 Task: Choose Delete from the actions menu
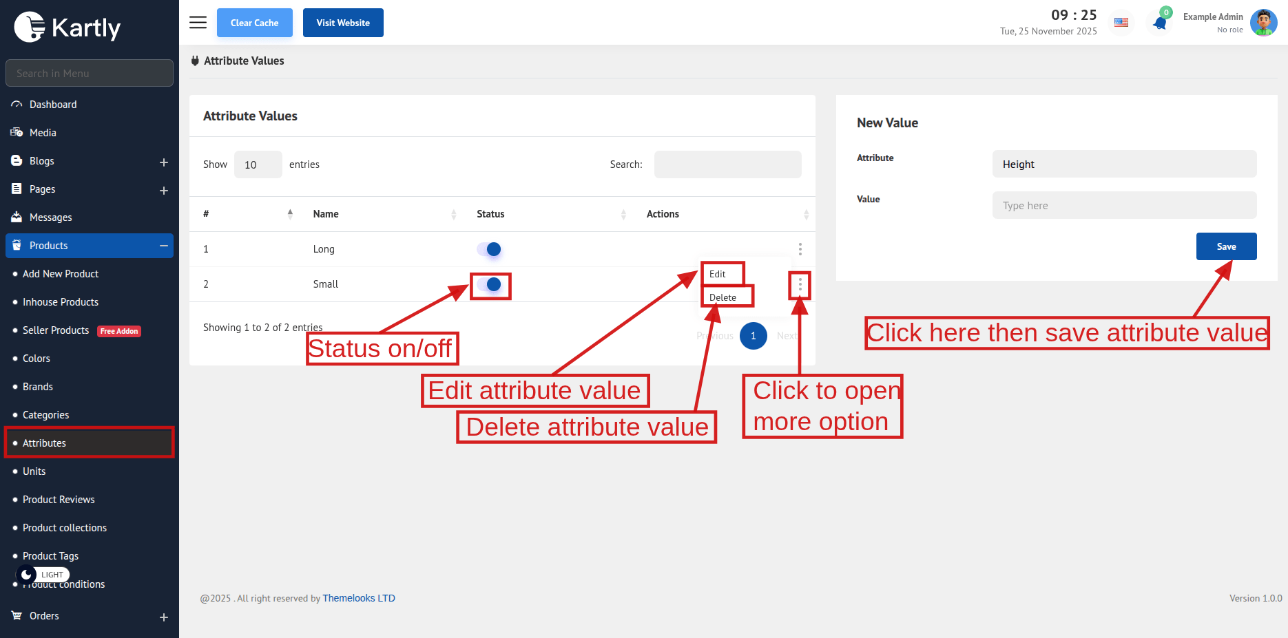point(723,297)
